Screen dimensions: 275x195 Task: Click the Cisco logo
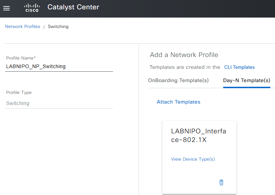(x=32, y=8)
